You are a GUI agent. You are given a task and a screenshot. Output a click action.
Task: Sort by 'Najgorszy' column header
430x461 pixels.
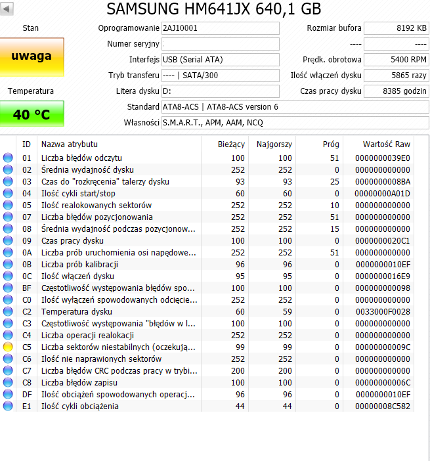pyautogui.click(x=272, y=144)
